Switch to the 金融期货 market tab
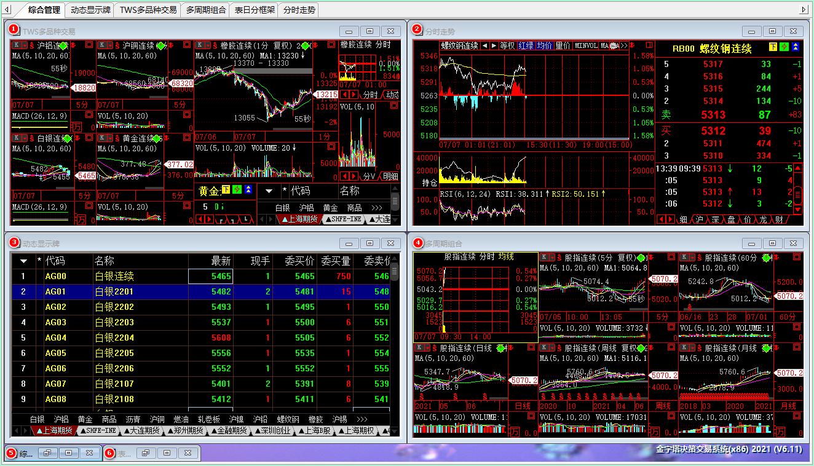Viewport: 814px width, 466px height. [x=228, y=431]
